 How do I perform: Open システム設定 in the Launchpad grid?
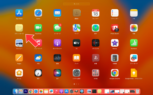click(x=76, y=73)
